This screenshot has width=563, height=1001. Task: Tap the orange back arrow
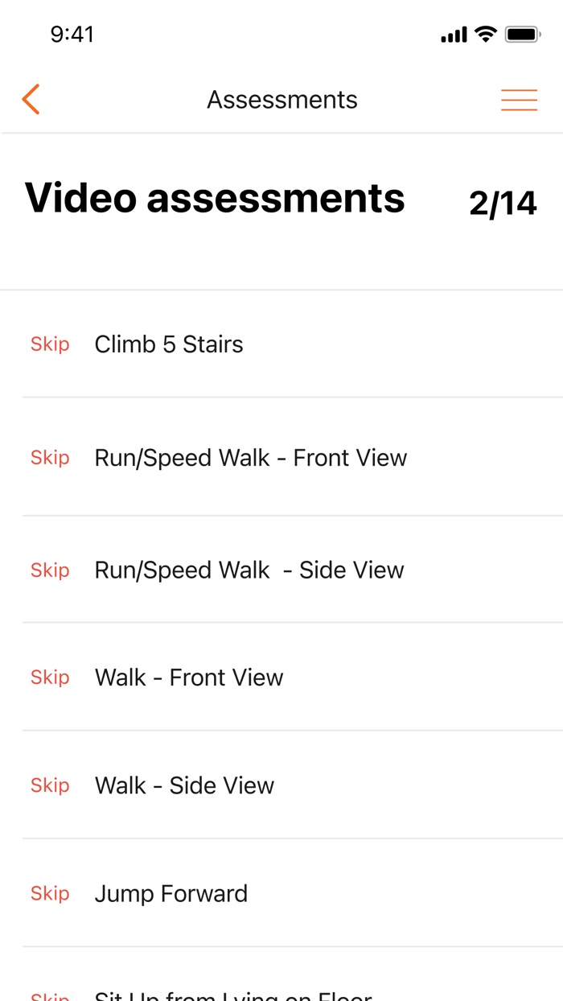tap(31, 100)
